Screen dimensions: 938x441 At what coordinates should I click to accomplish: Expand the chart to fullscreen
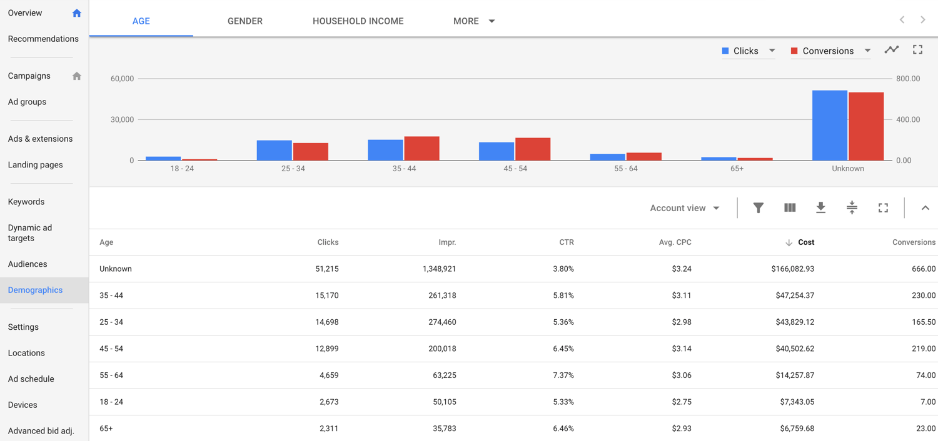[x=917, y=50]
